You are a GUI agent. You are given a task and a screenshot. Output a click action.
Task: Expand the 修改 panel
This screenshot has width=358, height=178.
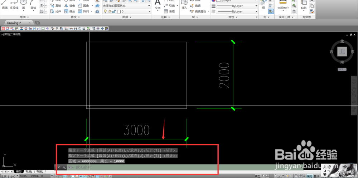point(75,17)
